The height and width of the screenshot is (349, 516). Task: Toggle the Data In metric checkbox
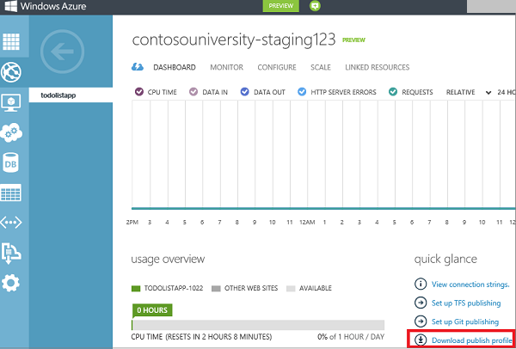(193, 92)
